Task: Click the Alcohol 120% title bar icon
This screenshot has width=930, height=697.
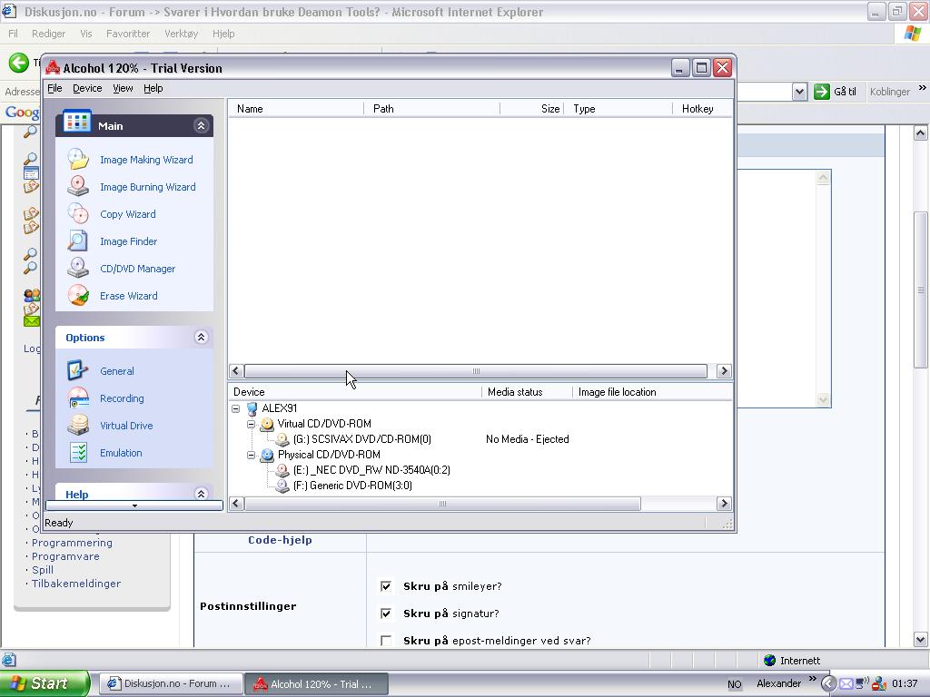Action: click(x=54, y=67)
